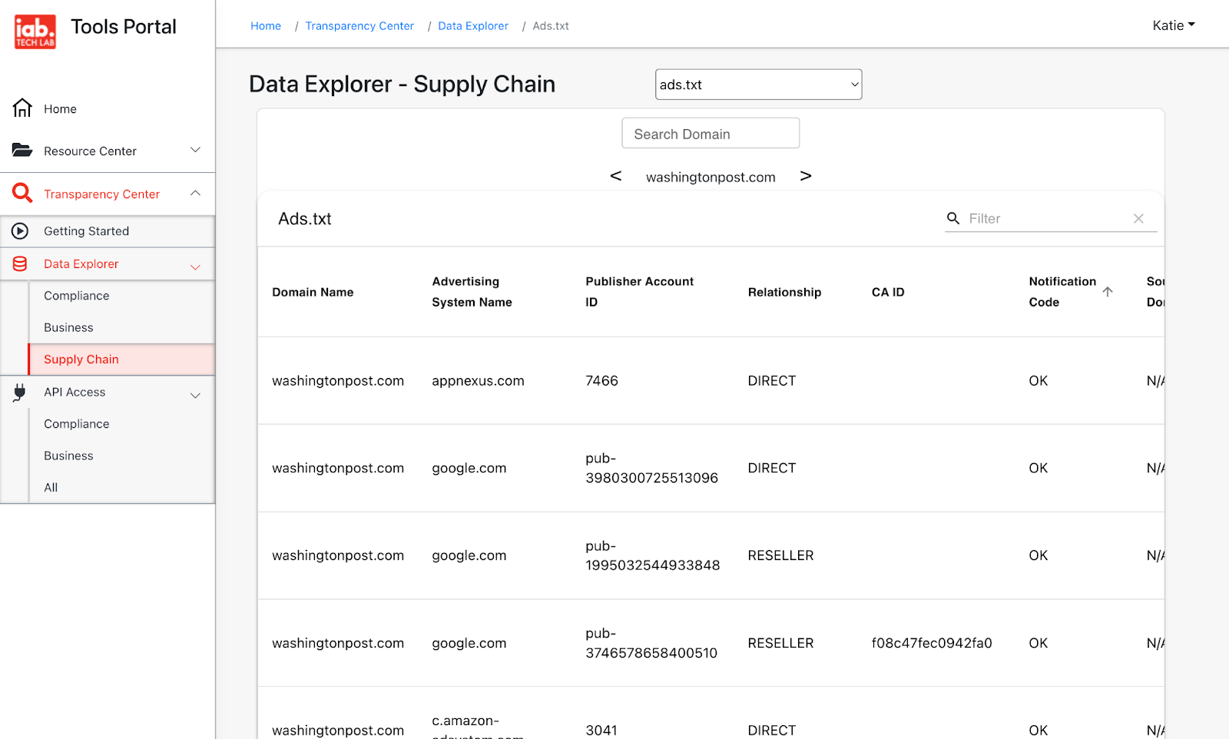Click the Home house icon in sidebar
The image size is (1229, 739).
(22, 108)
